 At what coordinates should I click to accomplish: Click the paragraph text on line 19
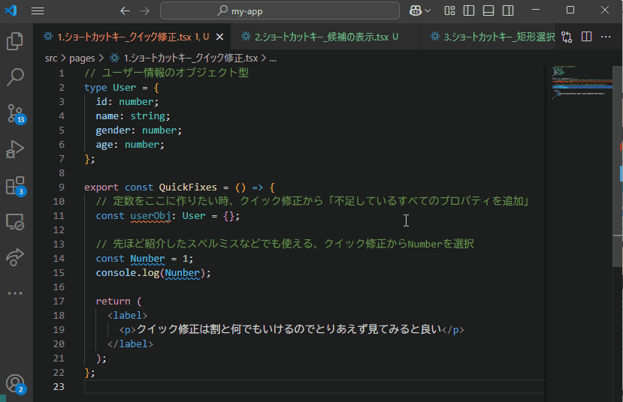point(289,329)
